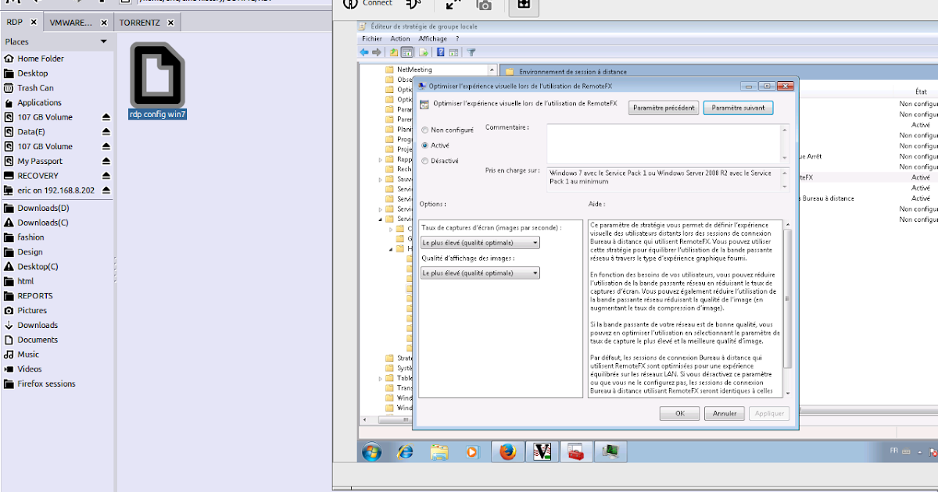Open help via the question mark toolbar icon

click(x=442, y=52)
